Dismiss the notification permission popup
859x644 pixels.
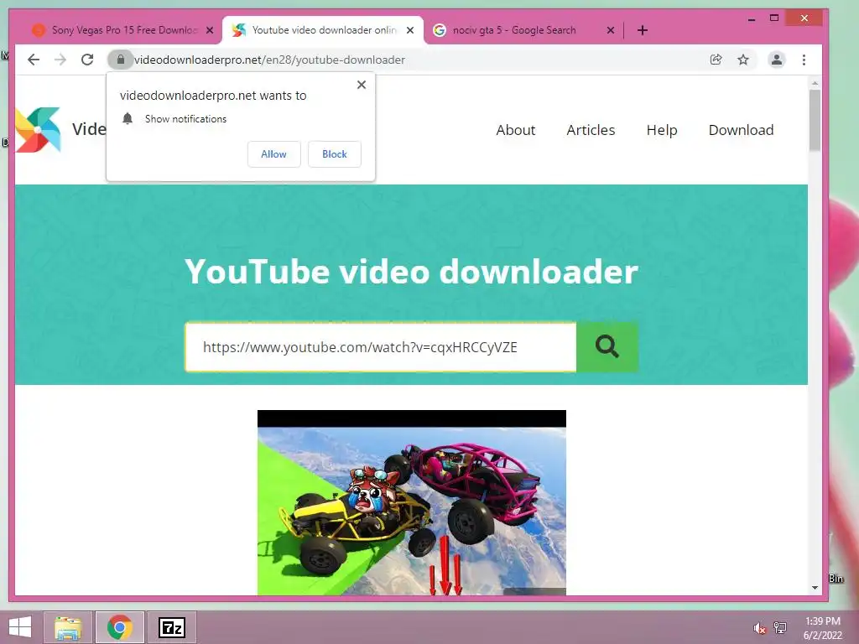tap(361, 85)
